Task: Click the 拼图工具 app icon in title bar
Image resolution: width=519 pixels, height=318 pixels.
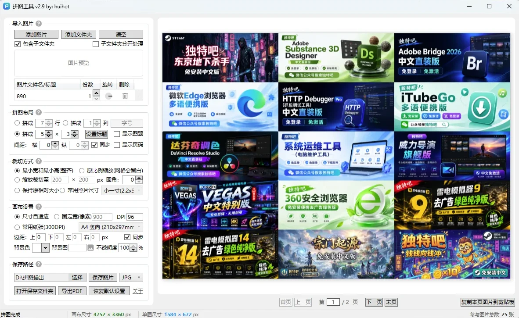Action: [x=6, y=6]
